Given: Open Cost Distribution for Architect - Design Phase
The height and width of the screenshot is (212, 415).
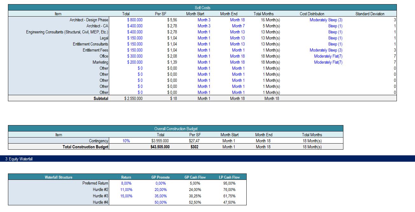Looking at the screenshot, I should [x=326, y=20].
